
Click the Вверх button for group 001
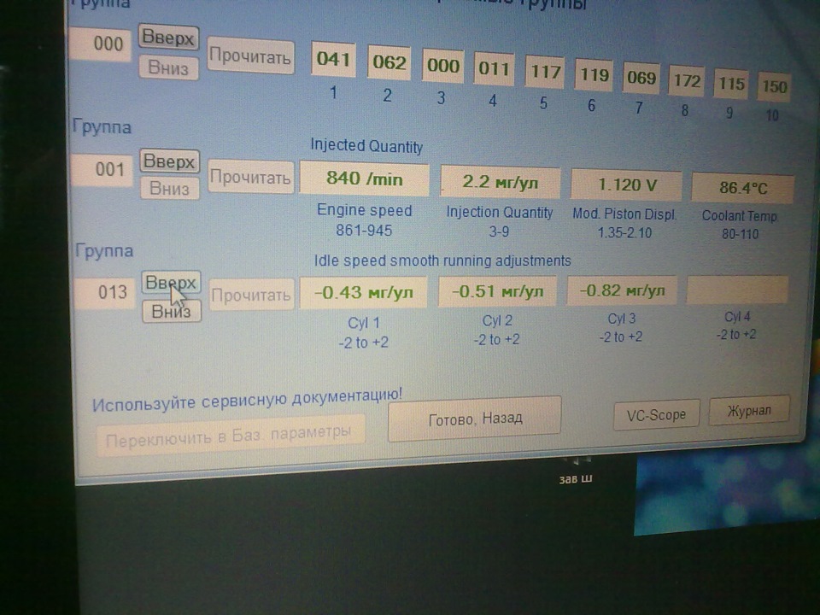click(169, 161)
